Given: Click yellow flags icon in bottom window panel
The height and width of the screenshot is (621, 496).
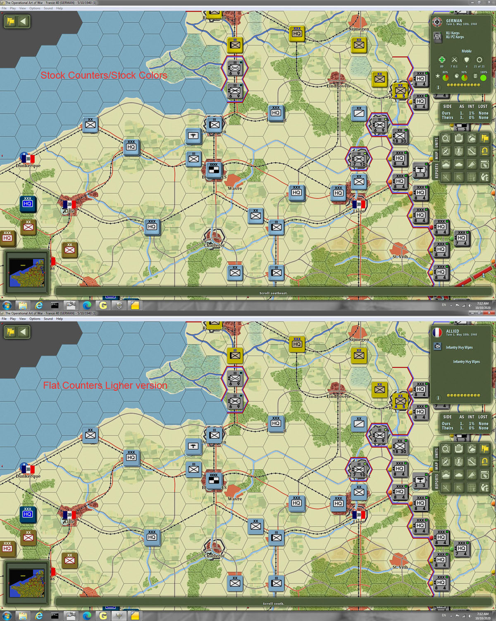Looking at the screenshot, I should click(x=484, y=449).
